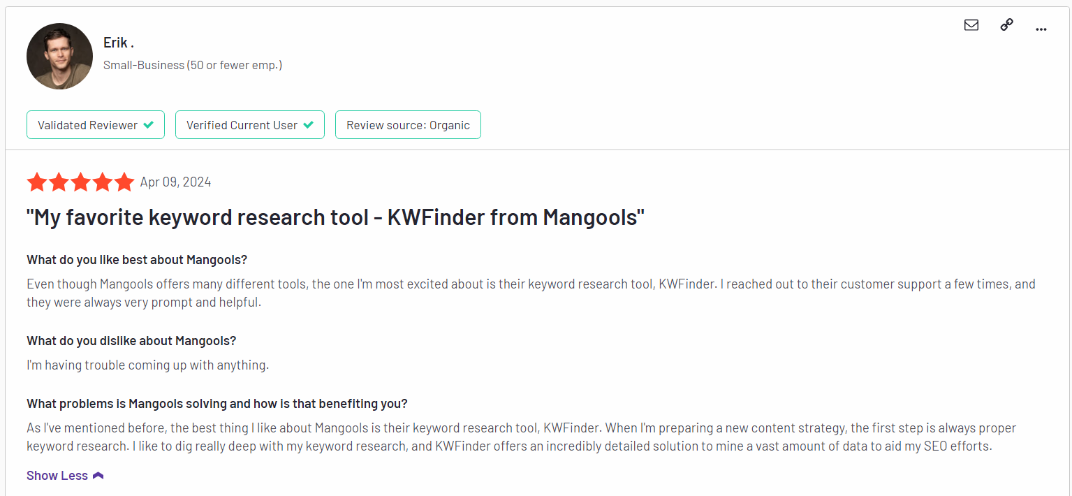Copy review link via chain icon

click(x=1006, y=25)
